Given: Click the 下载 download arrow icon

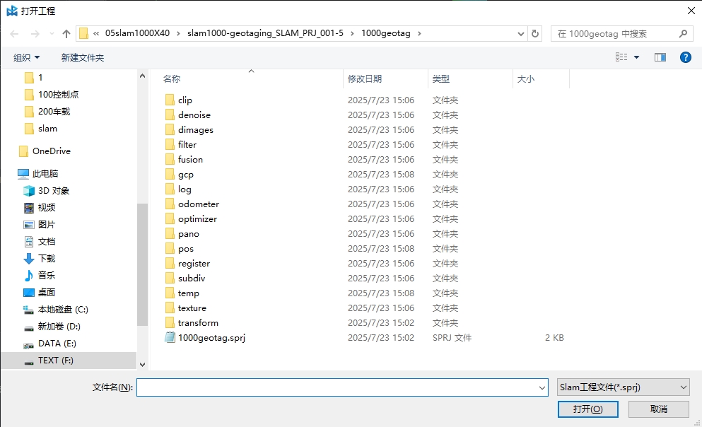Looking at the screenshot, I should [x=29, y=259].
